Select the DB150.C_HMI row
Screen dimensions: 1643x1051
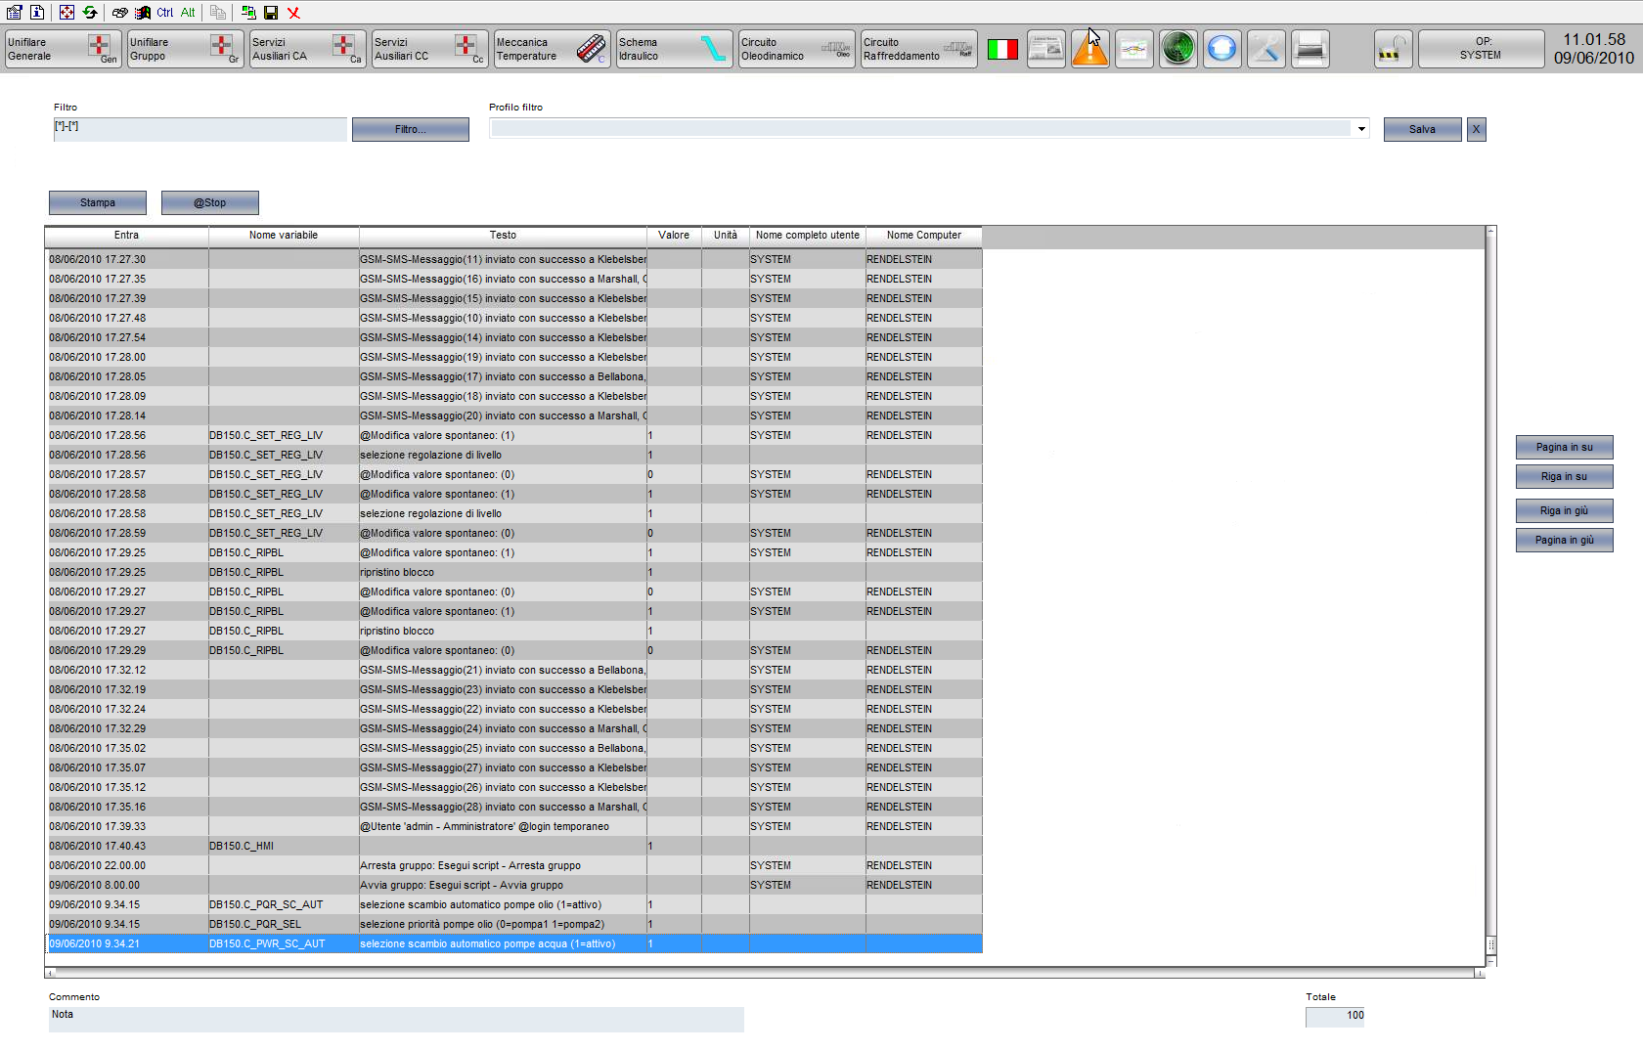coord(514,846)
